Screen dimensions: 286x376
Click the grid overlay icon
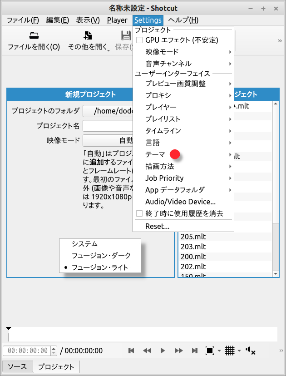click(x=230, y=351)
